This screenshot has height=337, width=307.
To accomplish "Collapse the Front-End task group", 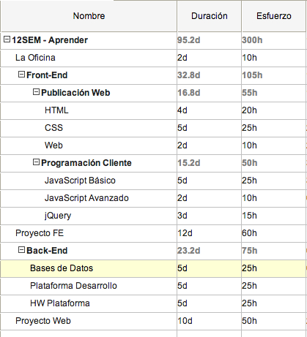I will click(22, 75).
